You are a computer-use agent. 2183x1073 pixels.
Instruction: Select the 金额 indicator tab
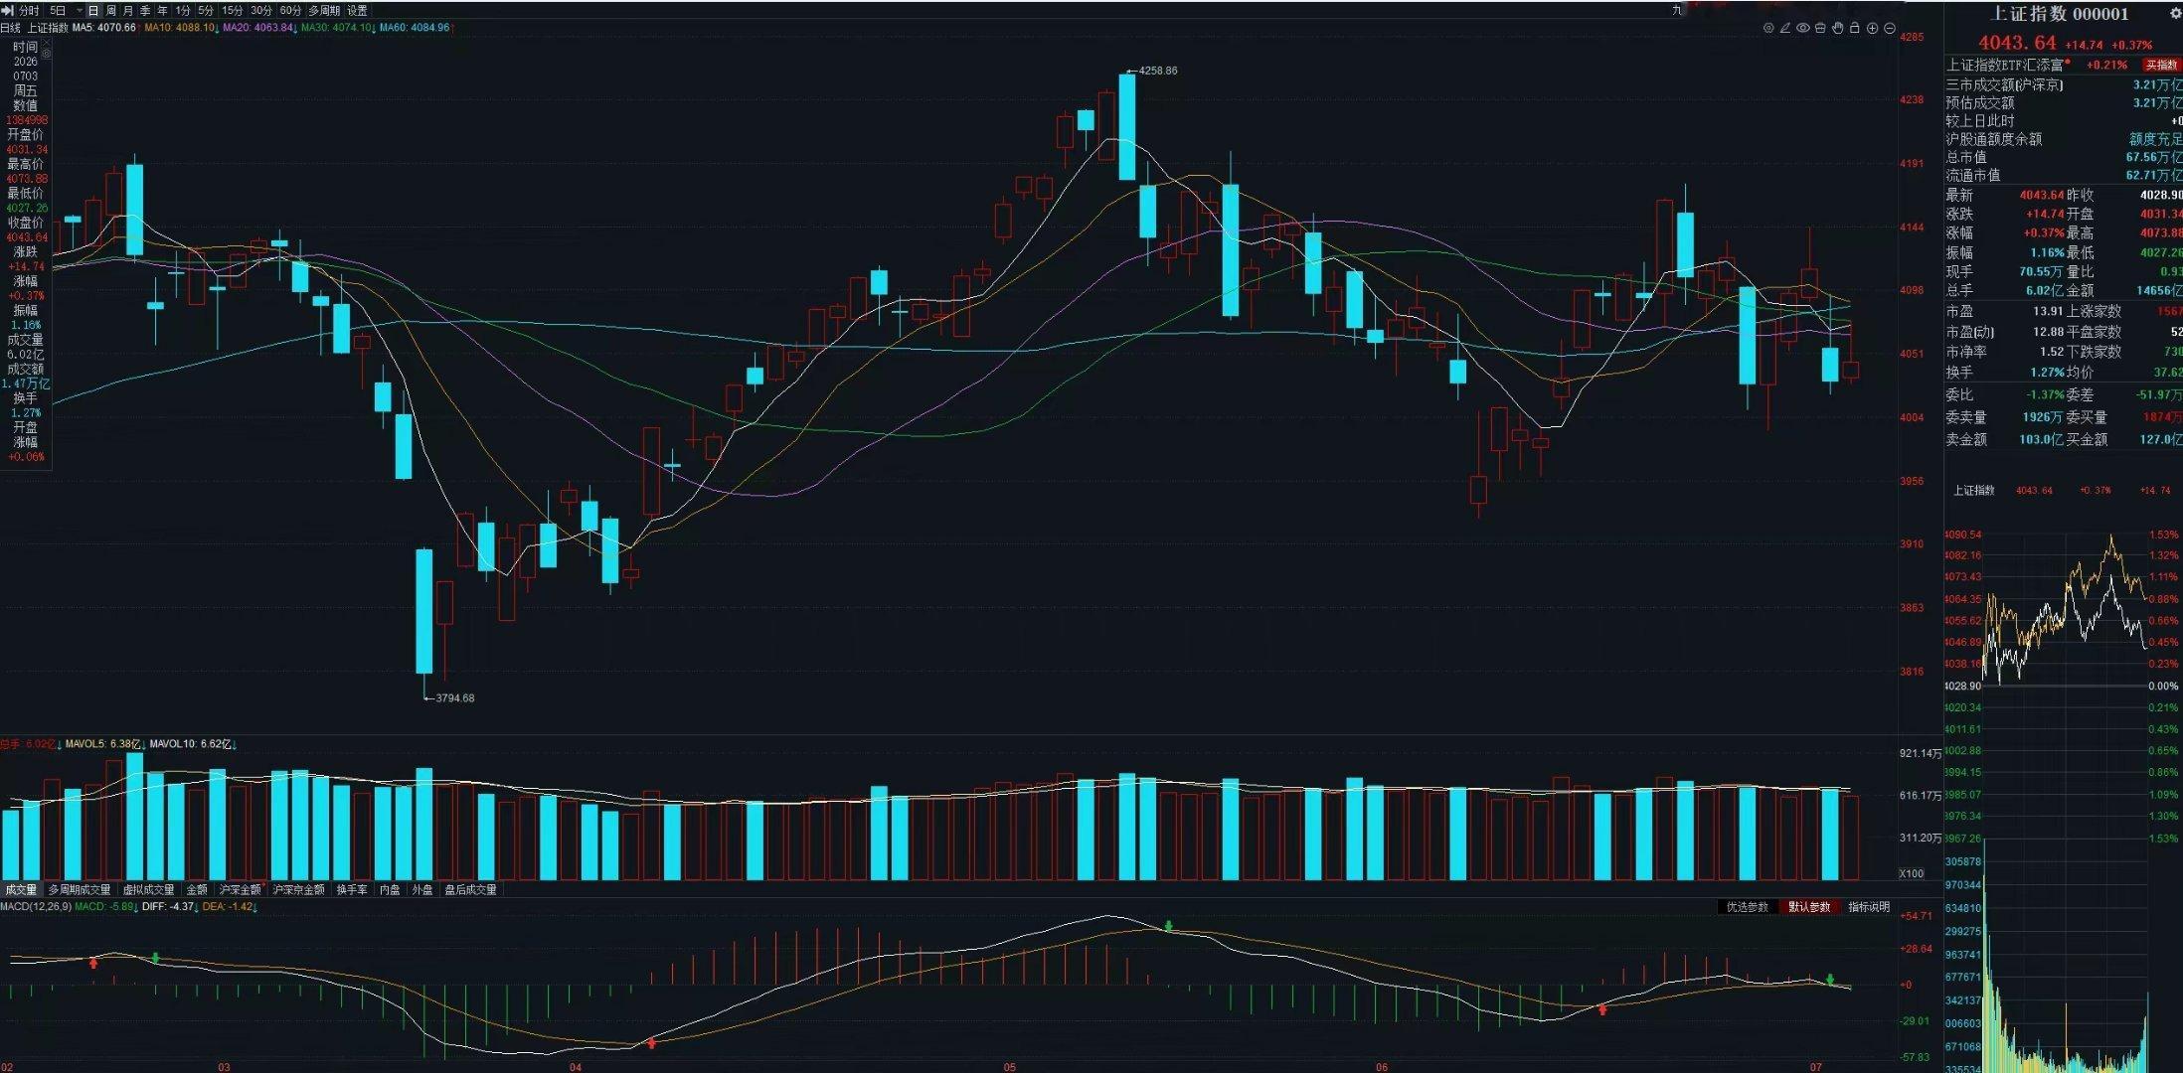coord(198,889)
